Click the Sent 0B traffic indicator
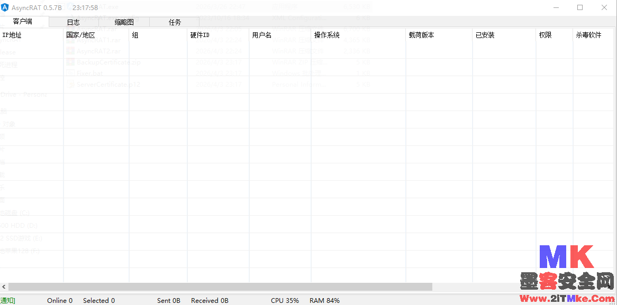The width and height of the screenshot is (617, 305). pyautogui.click(x=168, y=300)
